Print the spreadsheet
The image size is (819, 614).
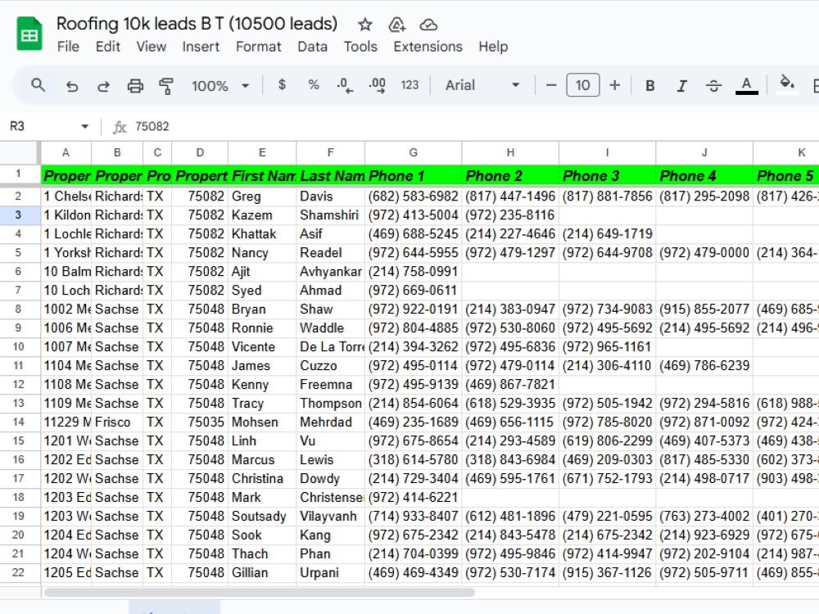pyautogui.click(x=135, y=86)
